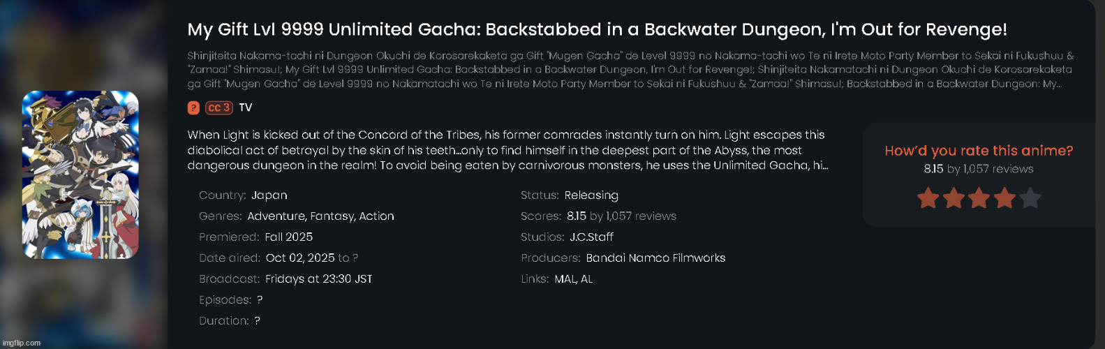Click the TV type label
Screen dimensions: 1105x349
click(246, 108)
